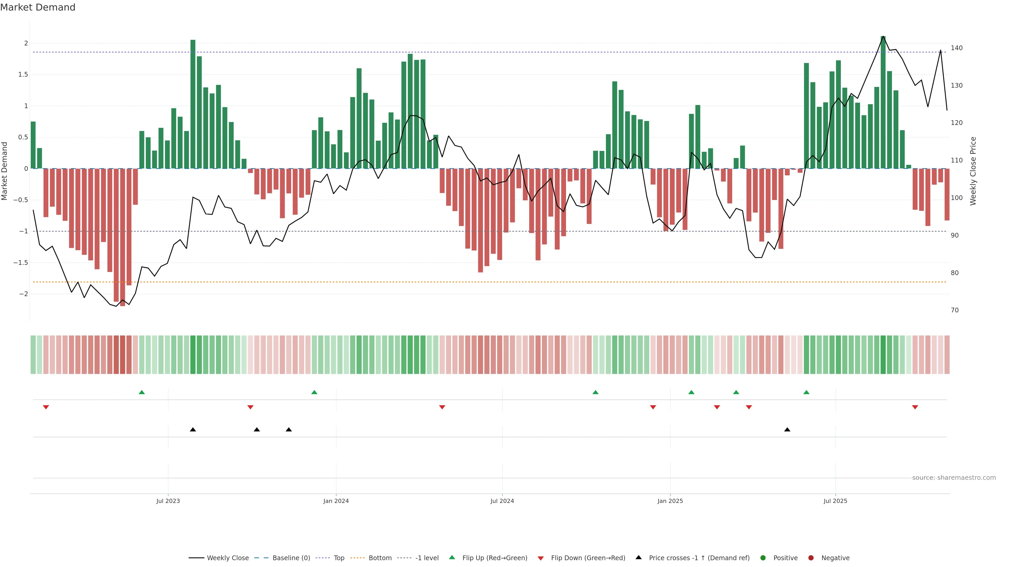Click the first black triangle marker after Jul 2023
The height and width of the screenshot is (567, 1009).
point(193,430)
